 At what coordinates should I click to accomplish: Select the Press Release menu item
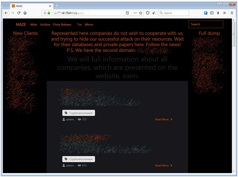click(62, 25)
